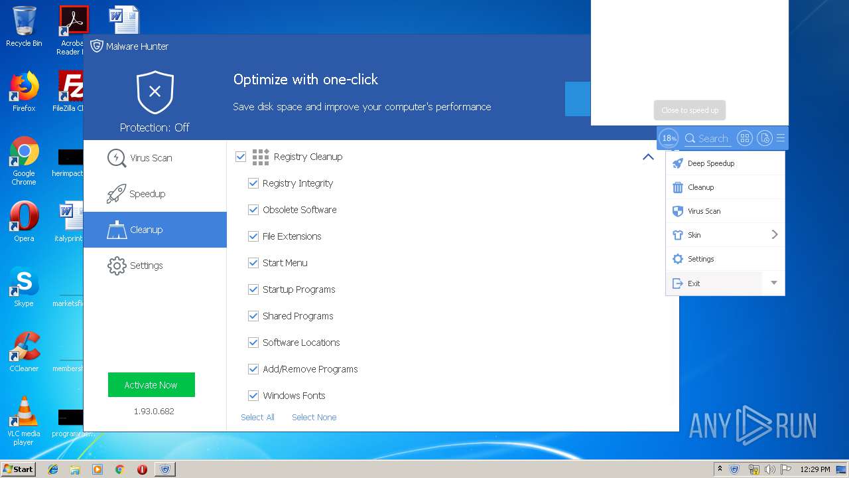Click the 18% memory usage circle
The width and height of the screenshot is (849, 478).
669,138
